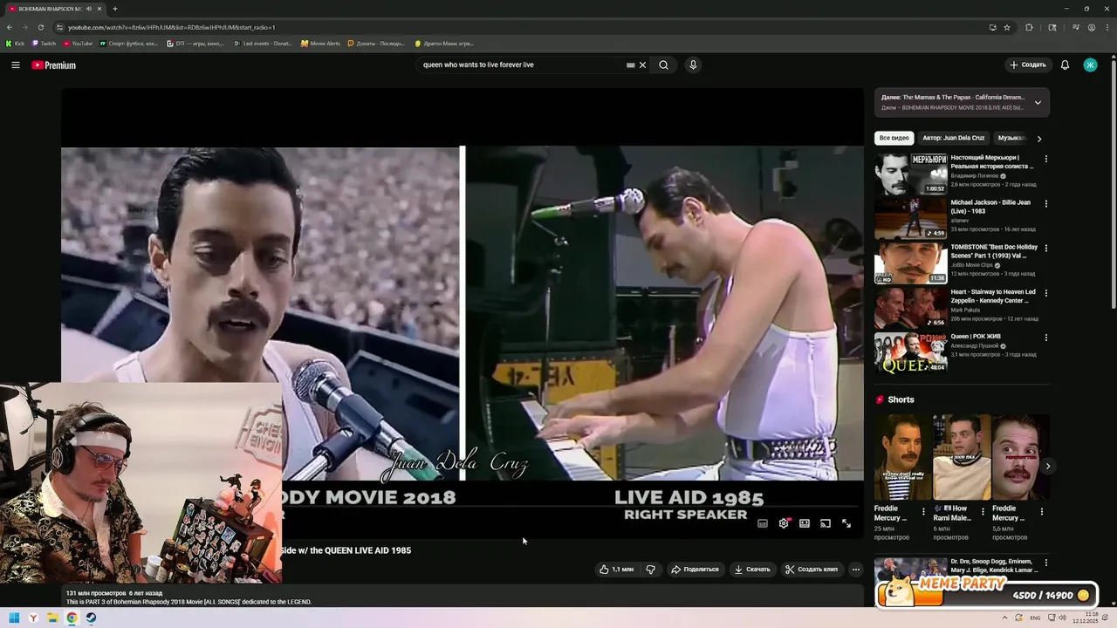
Task: Open the Meme Alerts bookmark
Action: 320,43
